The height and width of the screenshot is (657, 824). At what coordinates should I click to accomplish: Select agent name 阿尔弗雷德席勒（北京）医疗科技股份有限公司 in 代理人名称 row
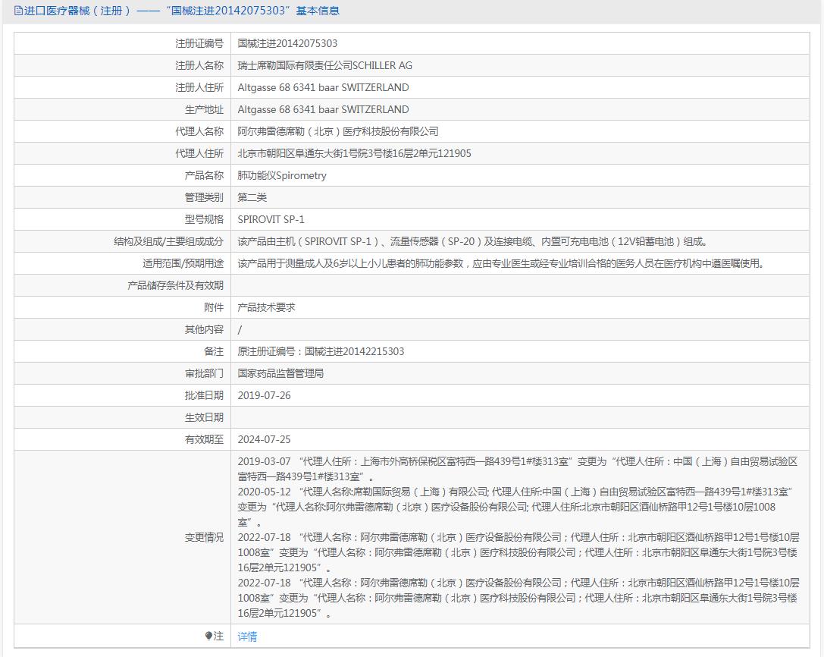click(x=338, y=131)
